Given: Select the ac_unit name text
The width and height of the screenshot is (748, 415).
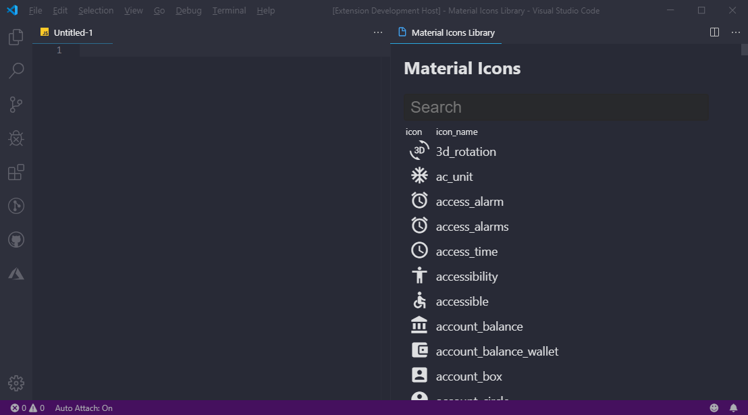Looking at the screenshot, I should 454,177.
